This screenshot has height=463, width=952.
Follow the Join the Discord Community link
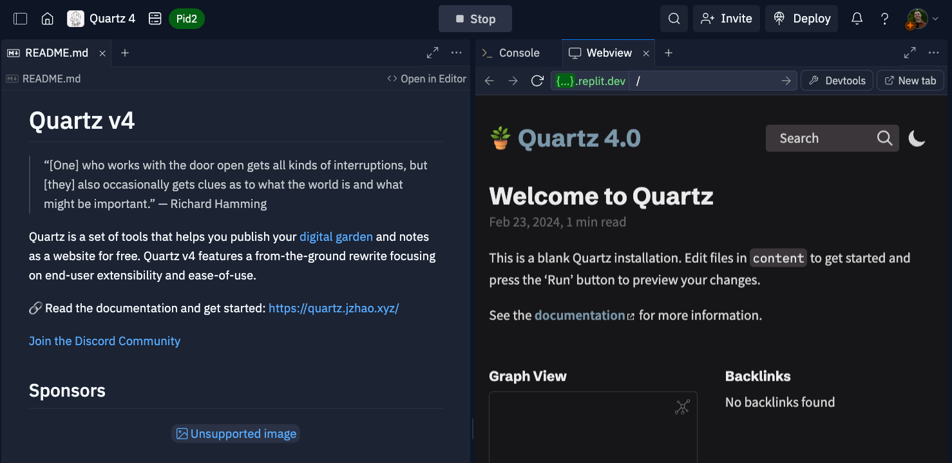pos(104,341)
